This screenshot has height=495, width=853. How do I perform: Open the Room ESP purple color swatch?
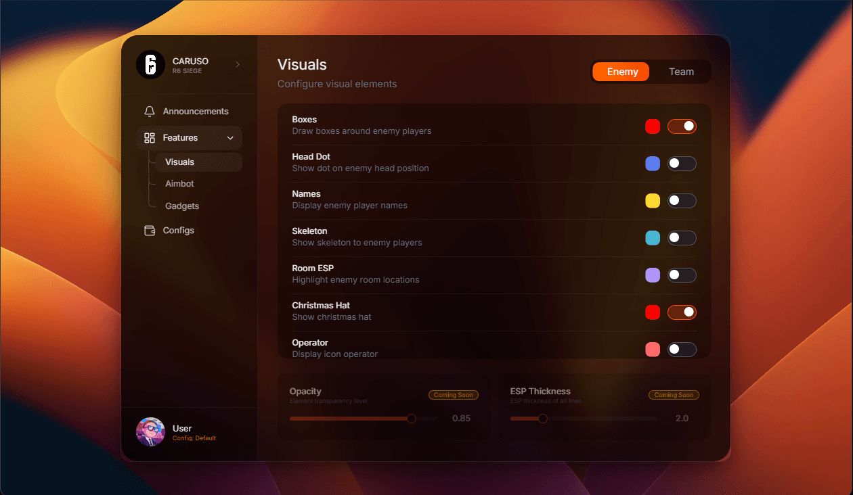coord(653,275)
